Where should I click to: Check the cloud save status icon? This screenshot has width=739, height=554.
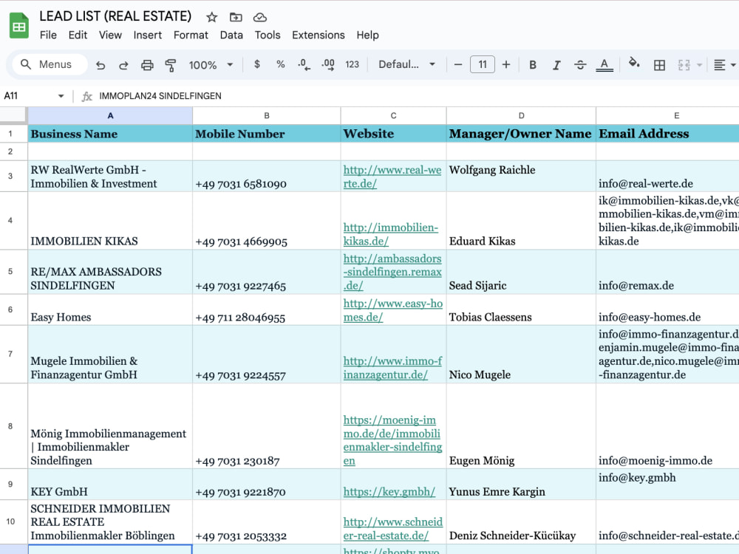click(259, 18)
